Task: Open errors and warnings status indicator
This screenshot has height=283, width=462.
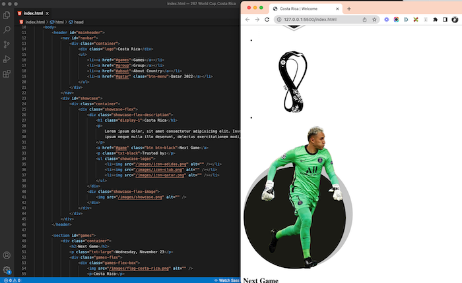Action: (x=12, y=280)
